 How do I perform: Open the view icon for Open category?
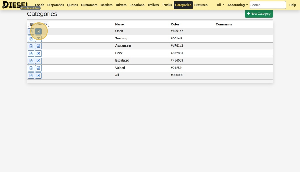click(x=31, y=31)
